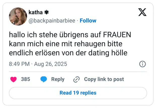Viewport: 156px width, 108px height.
Task: Open the @backpainbarbiee handle link
Action: [52, 21]
